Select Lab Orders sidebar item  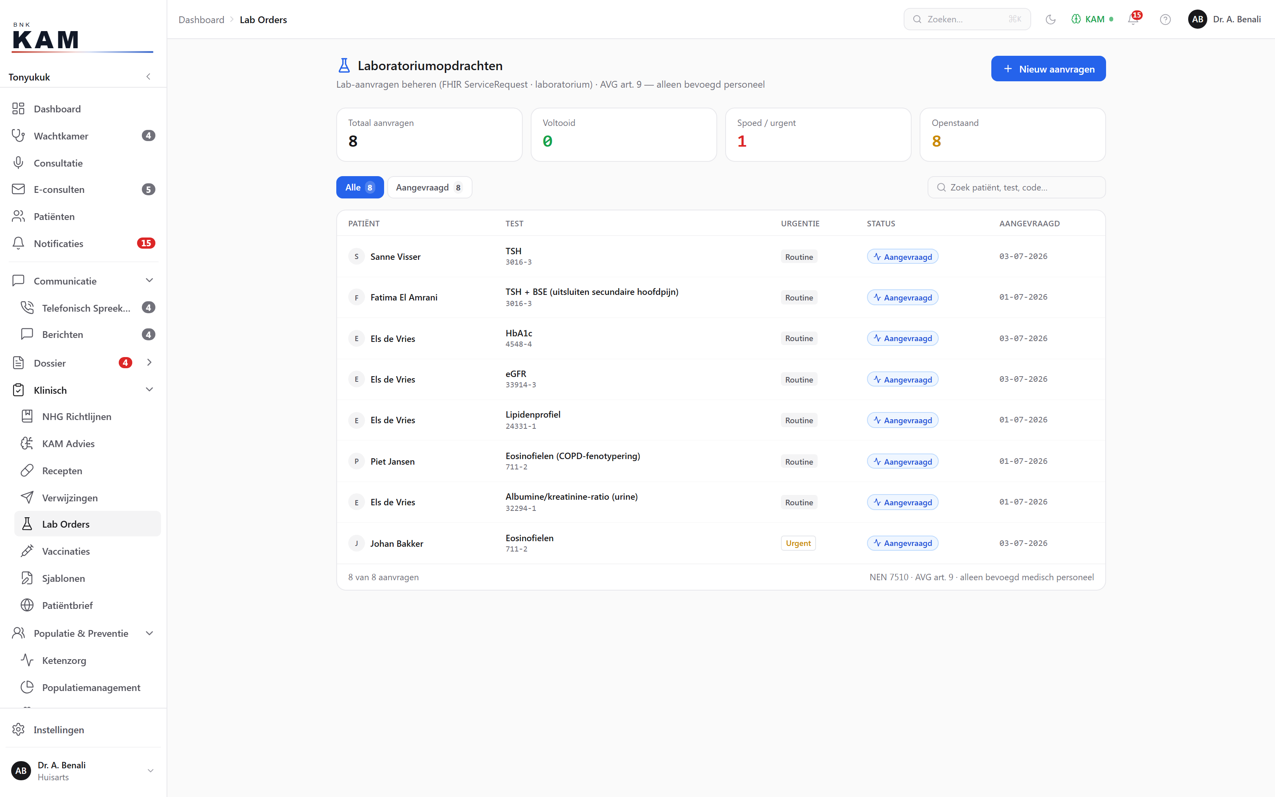click(x=88, y=524)
